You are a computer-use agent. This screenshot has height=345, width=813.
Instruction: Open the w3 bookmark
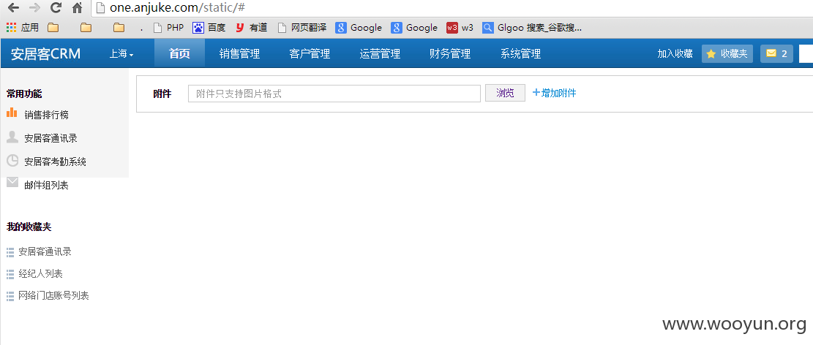(x=460, y=28)
